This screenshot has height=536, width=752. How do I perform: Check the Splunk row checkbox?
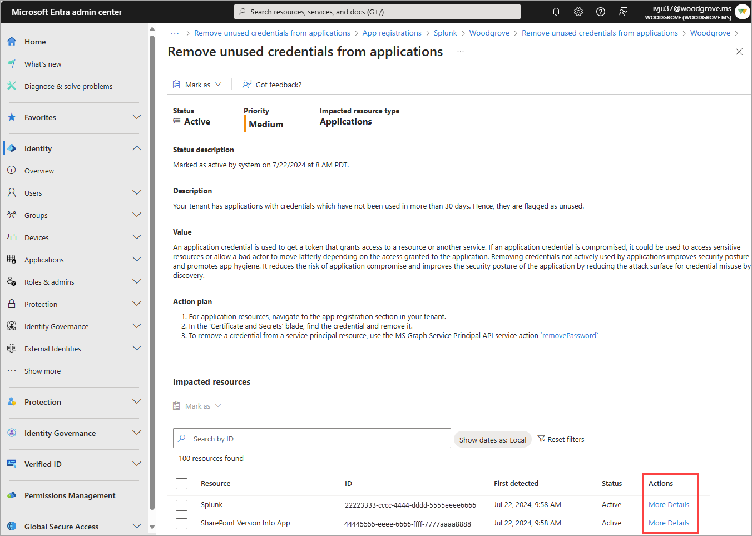coord(181,505)
